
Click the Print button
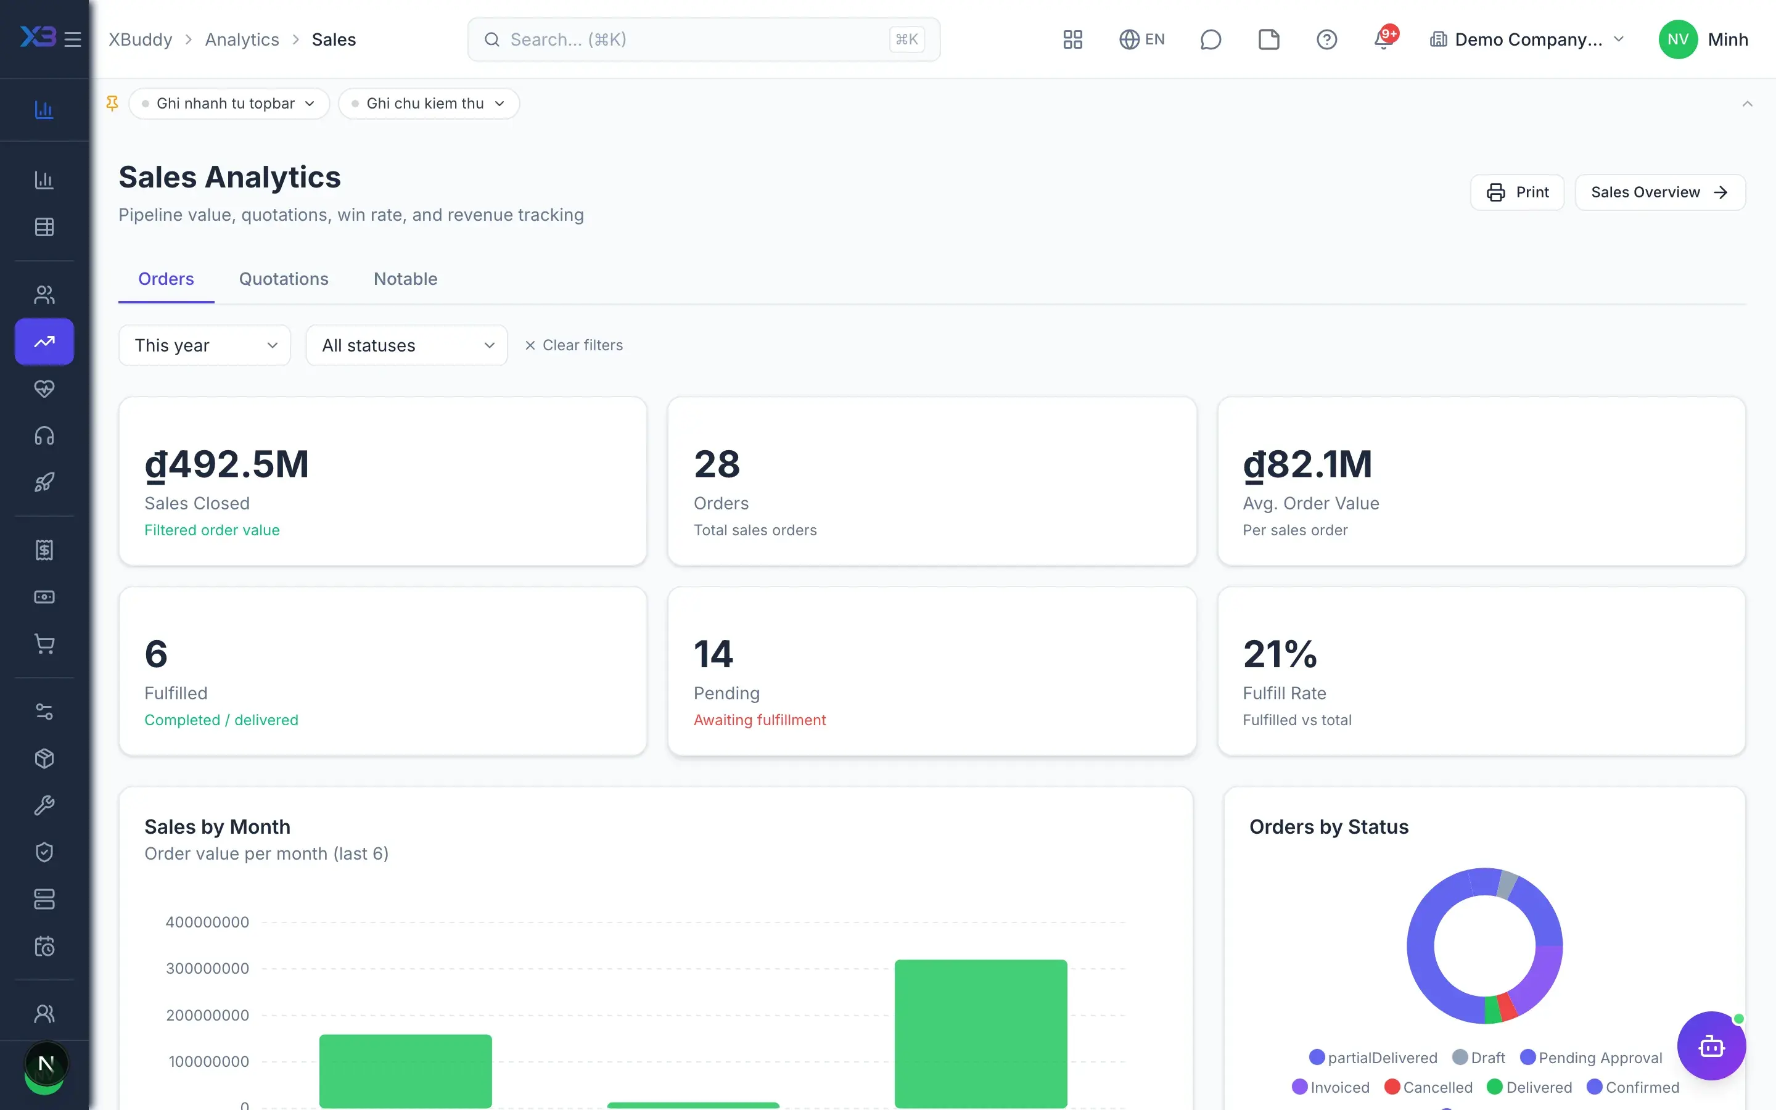(1517, 192)
